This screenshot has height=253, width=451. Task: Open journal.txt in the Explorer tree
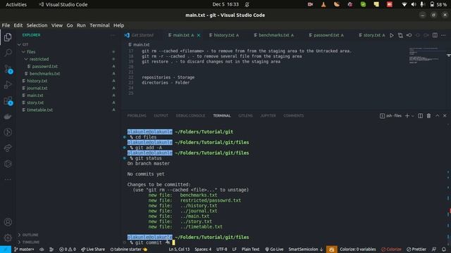click(x=37, y=88)
